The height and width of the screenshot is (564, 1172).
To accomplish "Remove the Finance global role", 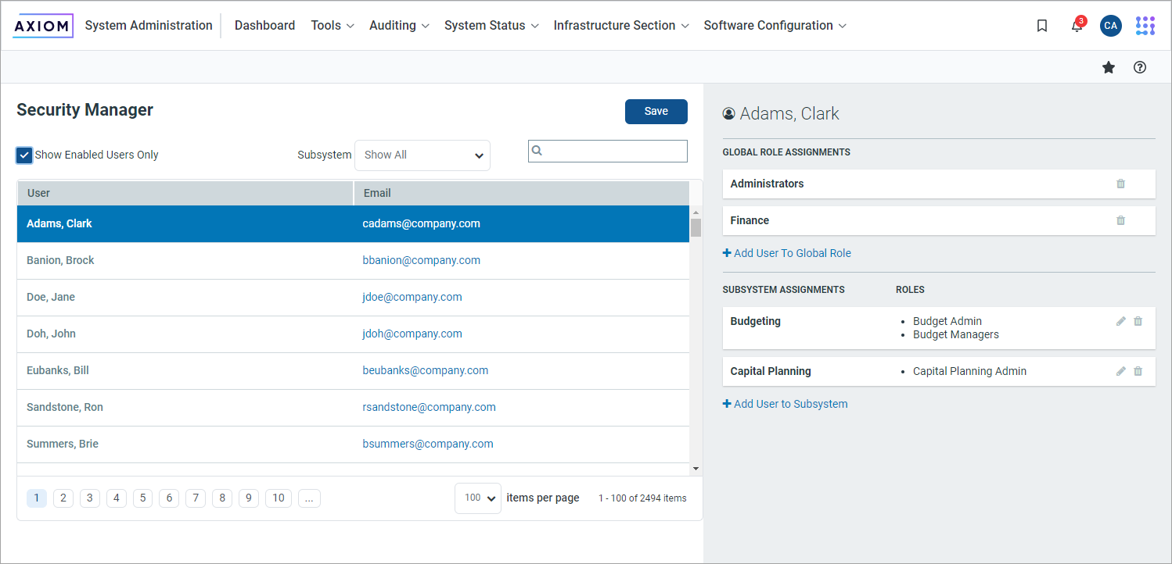I will 1120,220.
